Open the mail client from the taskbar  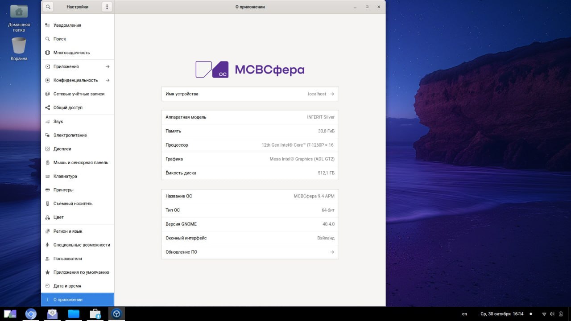point(52,314)
